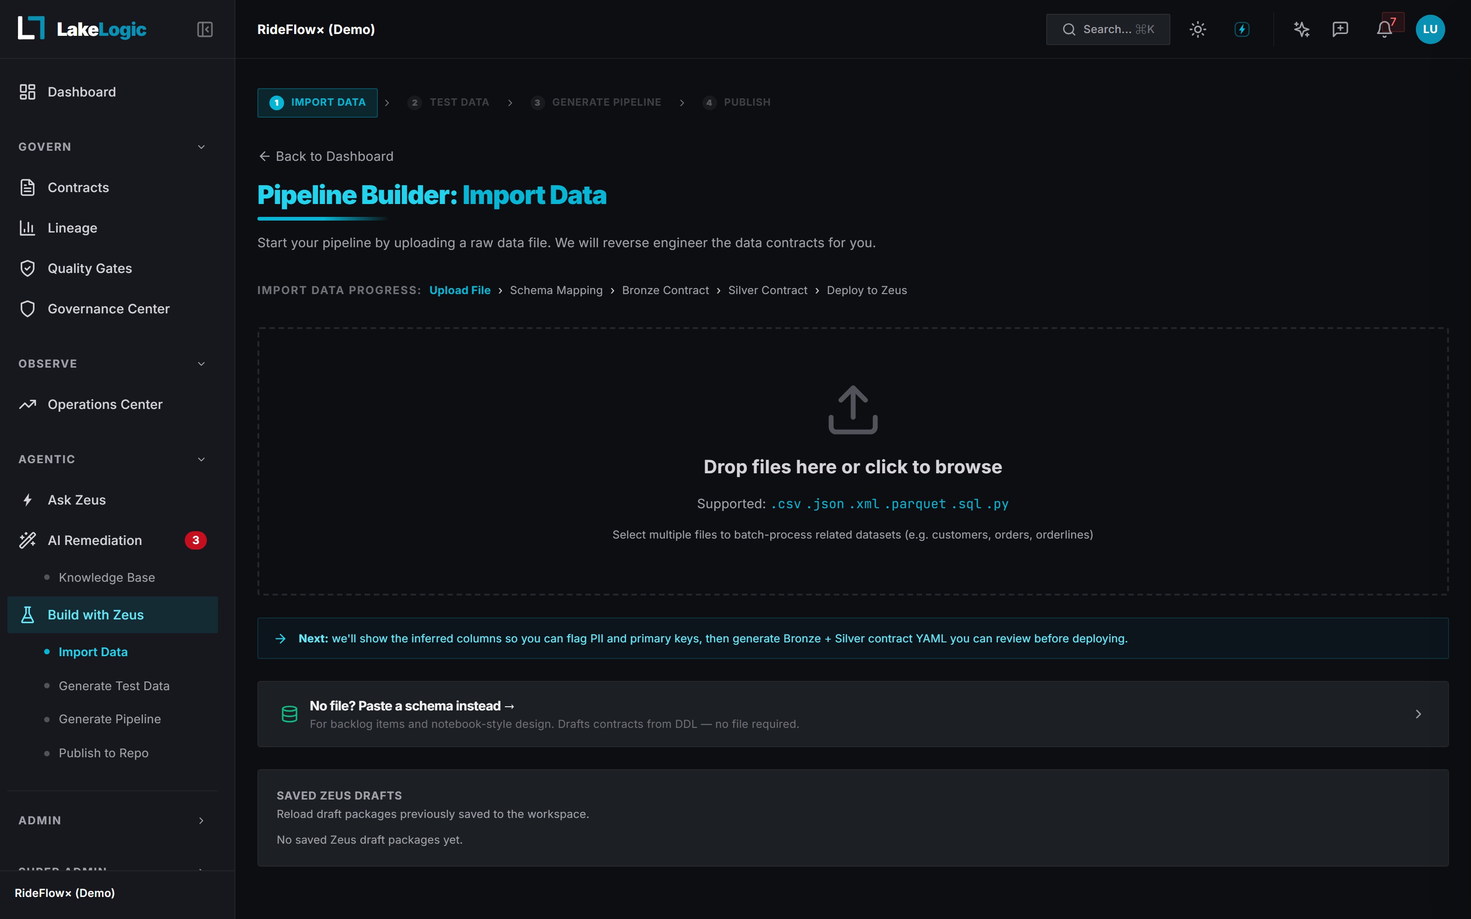Click the Search input field
The height and width of the screenshot is (919, 1471).
(x=1107, y=29)
